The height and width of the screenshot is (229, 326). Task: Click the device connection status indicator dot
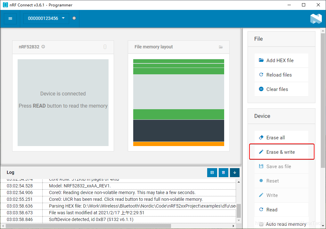coord(74,18)
